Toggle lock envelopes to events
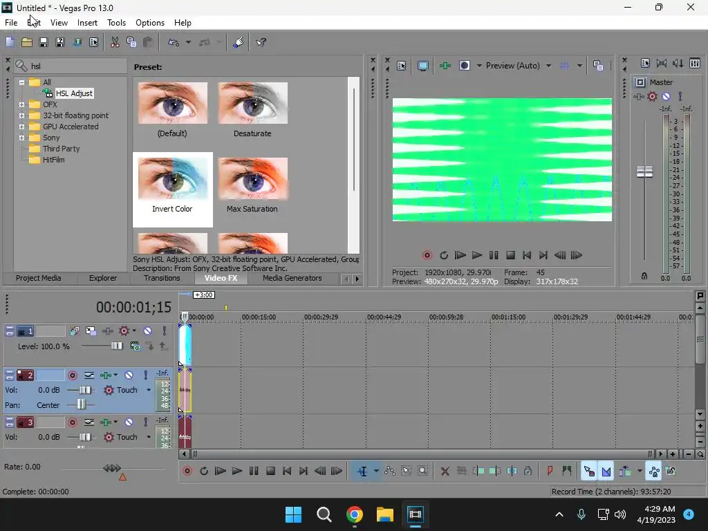Viewport: 708px width, 531px height. point(654,472)
